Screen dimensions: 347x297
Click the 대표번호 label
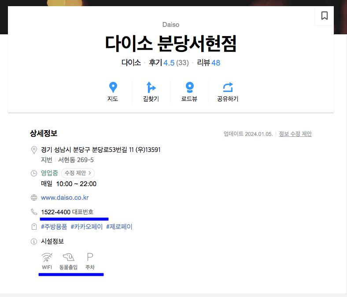coord(83,212)
